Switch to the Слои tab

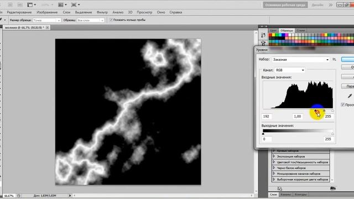273,194
